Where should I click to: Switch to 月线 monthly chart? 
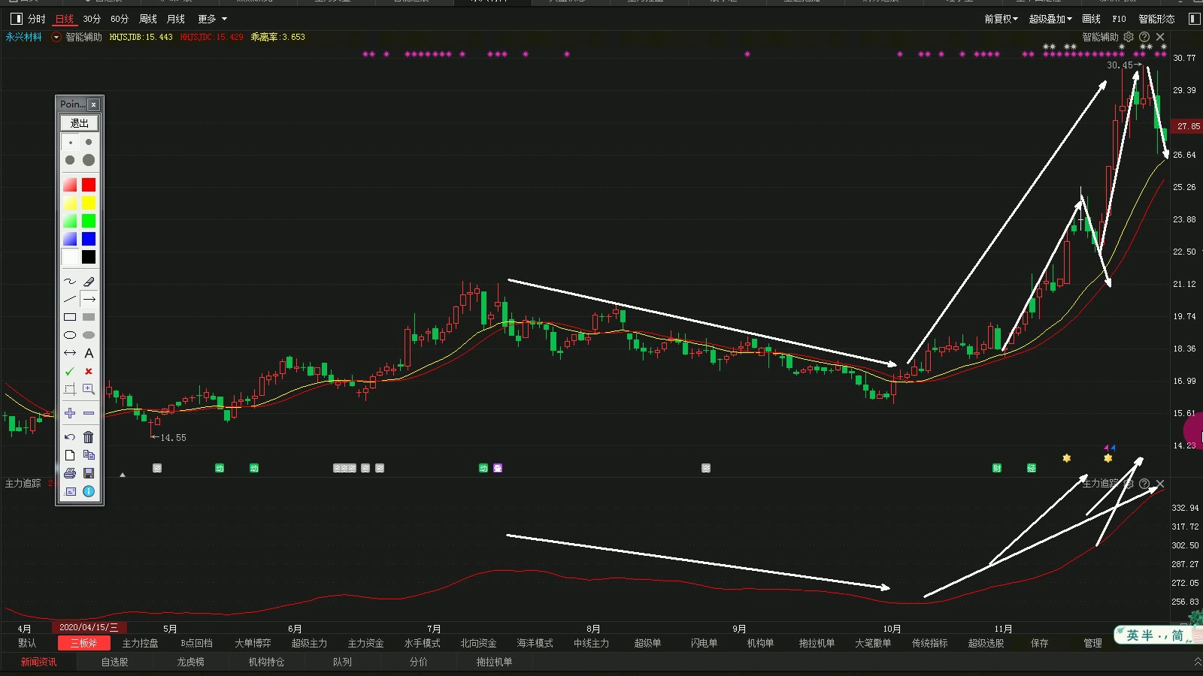pos(176,19)
